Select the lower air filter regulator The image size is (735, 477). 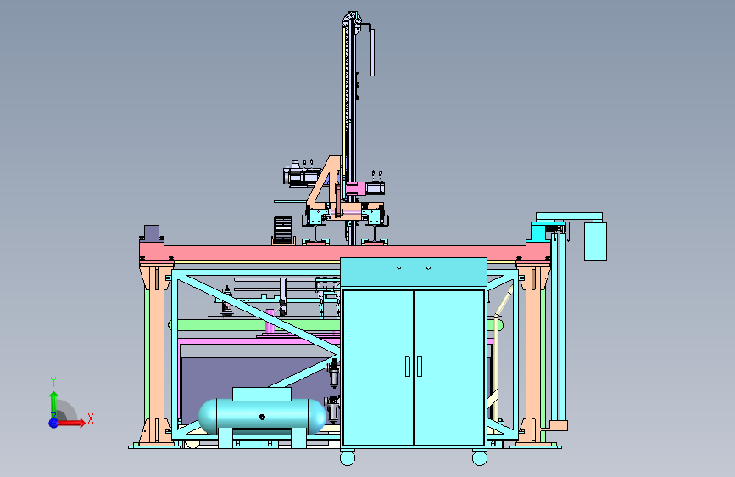click(333, 409)
